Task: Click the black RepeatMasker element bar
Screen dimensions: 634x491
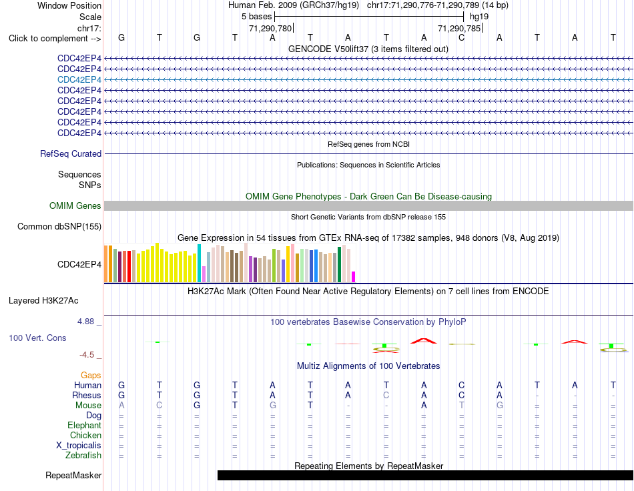Action: coord(425,475)
